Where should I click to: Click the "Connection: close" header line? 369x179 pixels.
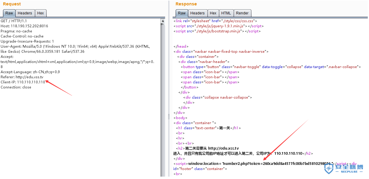pyautogui.click(x=16, y=87)
